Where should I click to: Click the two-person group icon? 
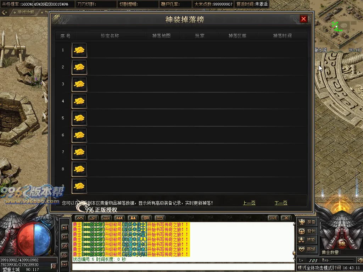pyautogui.click(x=133, y=218)
